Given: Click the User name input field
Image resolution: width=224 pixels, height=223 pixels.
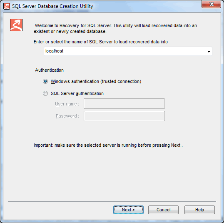Looking at the screenshot, I should click(x=124, y=103).
